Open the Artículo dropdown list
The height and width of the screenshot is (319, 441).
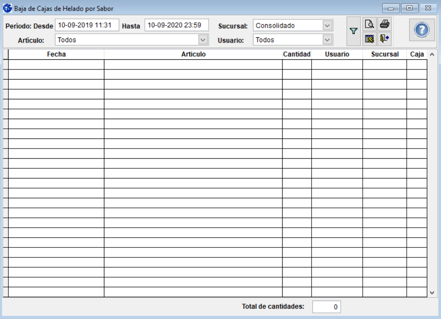(202, 40)
